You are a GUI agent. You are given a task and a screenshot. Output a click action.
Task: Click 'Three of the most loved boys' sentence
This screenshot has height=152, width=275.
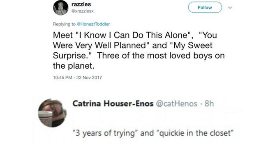[x=153, y=56]
